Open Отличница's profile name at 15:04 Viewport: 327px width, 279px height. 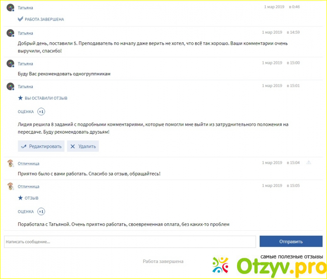pyautogui.click(x=28, y=163)
